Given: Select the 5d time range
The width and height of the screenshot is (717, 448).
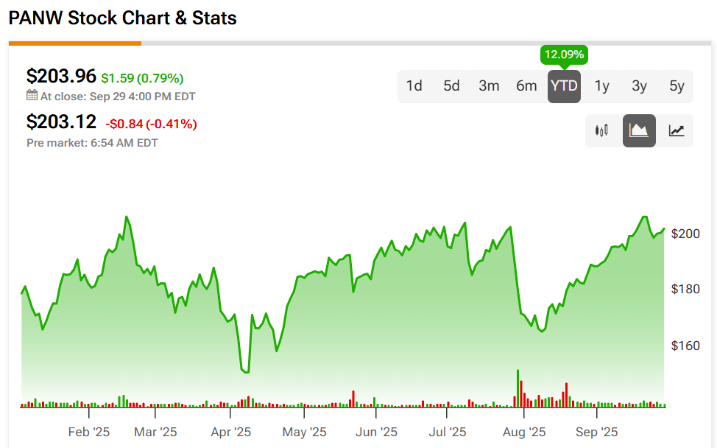Looking at the screenshot, I should click(451, 86).
